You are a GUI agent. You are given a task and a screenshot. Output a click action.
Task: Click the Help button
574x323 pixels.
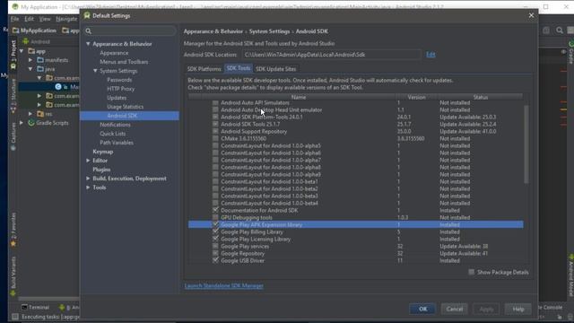(518, 309)
